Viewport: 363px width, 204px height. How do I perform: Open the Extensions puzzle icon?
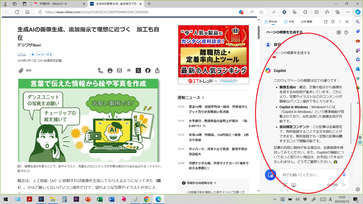pyautogui.click(x=305, y=12)
